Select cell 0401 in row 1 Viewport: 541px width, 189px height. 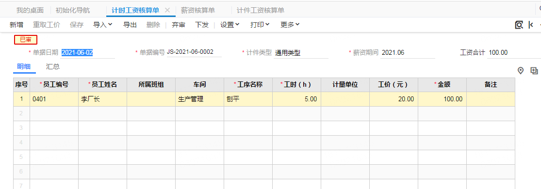pyautogui.click(x=54, y=99)
